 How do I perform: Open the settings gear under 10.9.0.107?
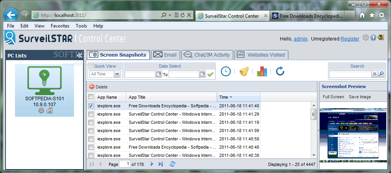pos(41,111)
